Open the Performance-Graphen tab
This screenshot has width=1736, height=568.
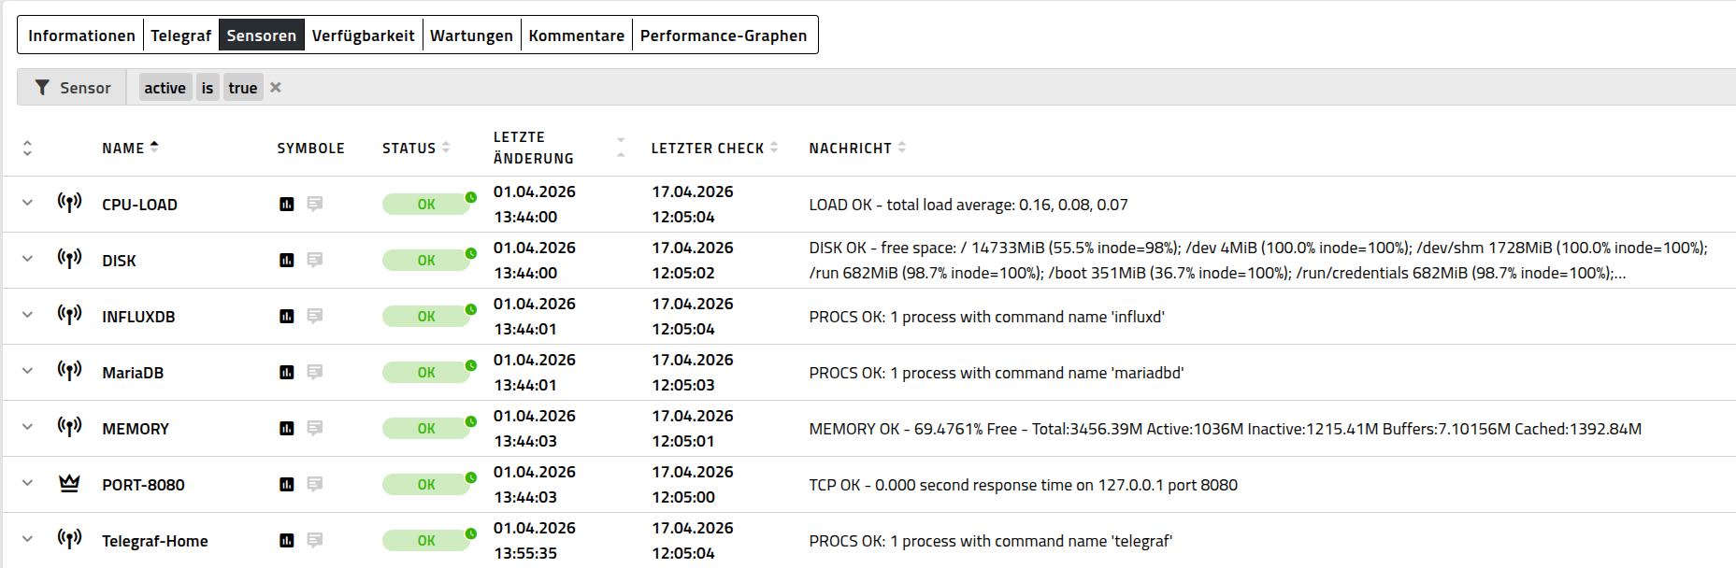pyautogui.click(x=724, y=35)
